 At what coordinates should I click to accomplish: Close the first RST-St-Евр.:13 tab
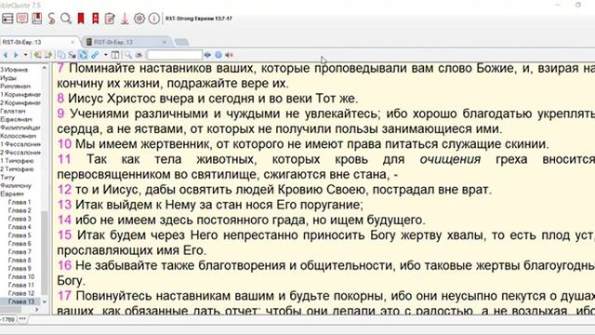(x=73, y=42)
